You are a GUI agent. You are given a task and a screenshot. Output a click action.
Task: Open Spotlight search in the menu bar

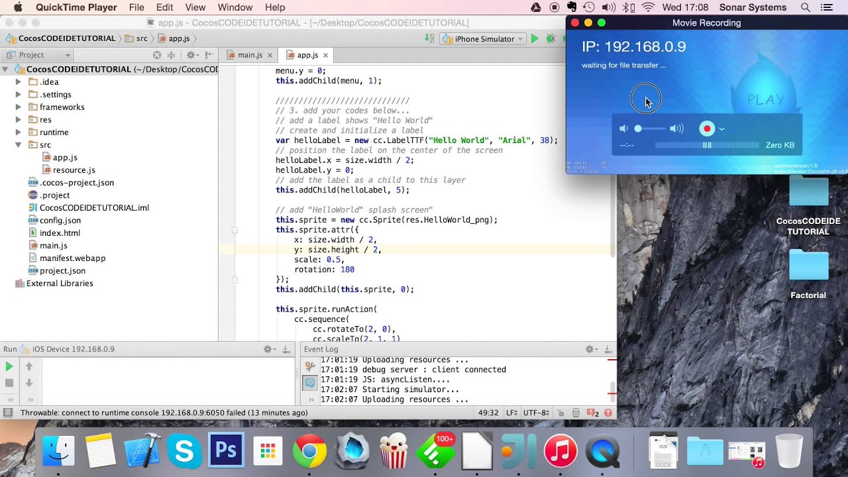pyautogui.click(x=806, y=7)
